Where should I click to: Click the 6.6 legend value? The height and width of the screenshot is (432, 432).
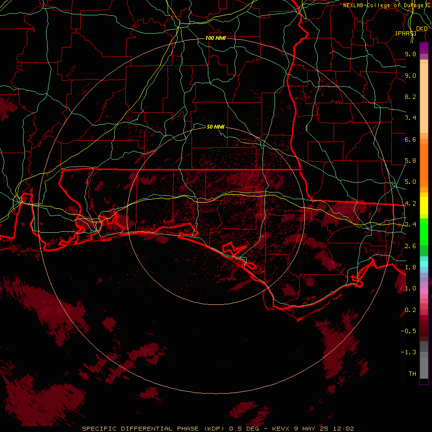[x=410, y=139]
